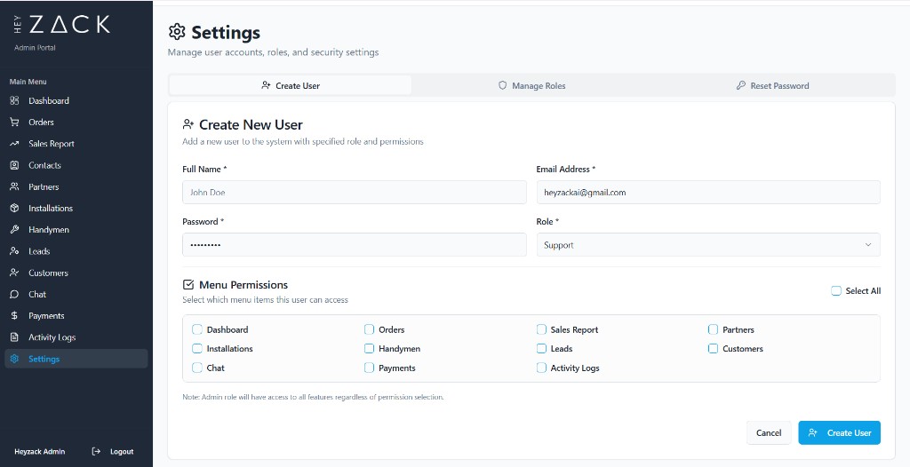Viewport: 910px width, 467px height.
Task: Click the Cancel button
Action: coord(769,432)
